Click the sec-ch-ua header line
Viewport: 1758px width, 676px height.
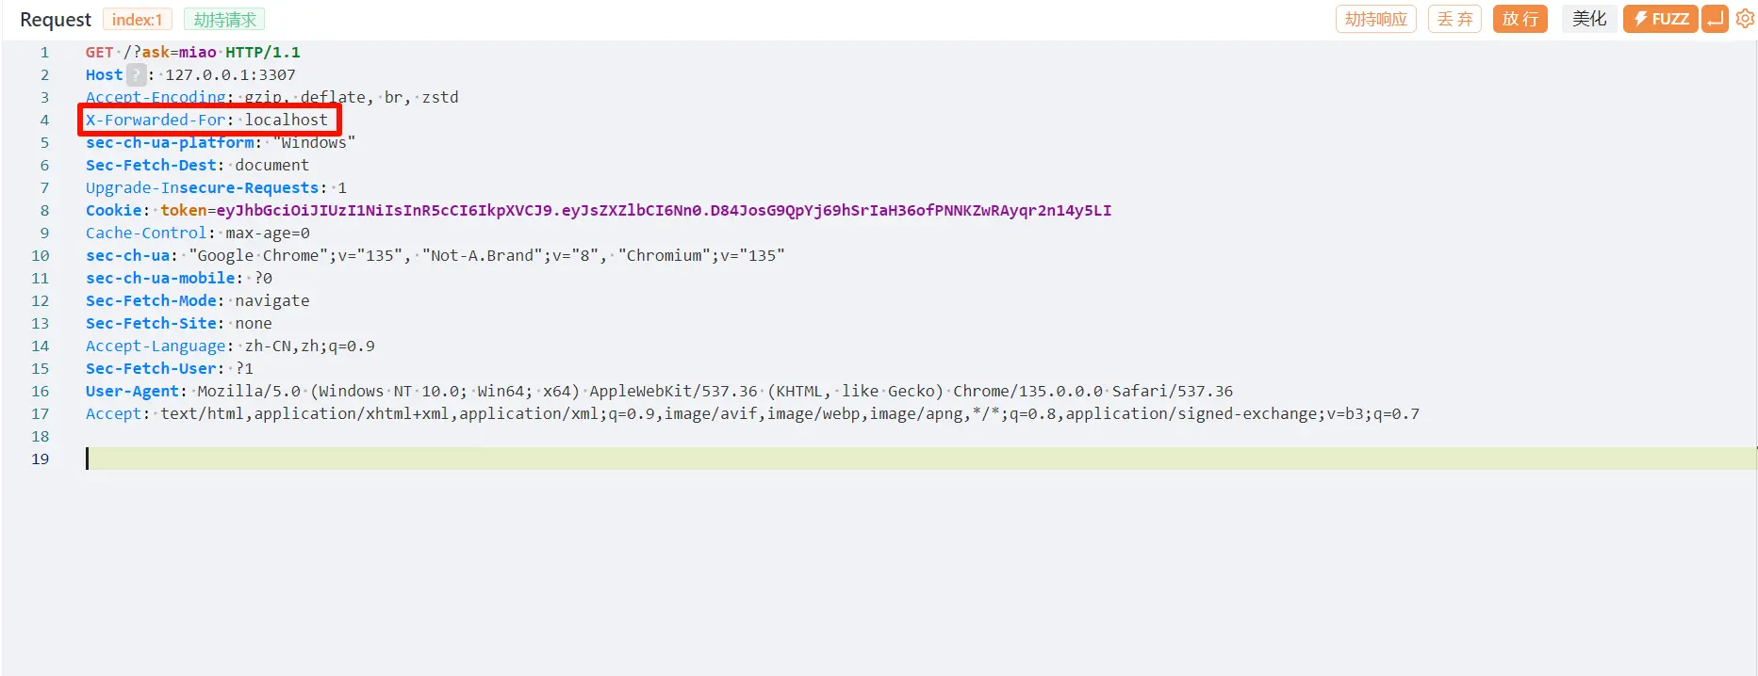click(435, 255)
